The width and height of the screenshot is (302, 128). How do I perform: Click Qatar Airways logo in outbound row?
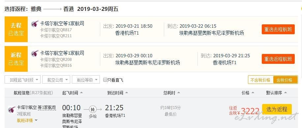35,24
